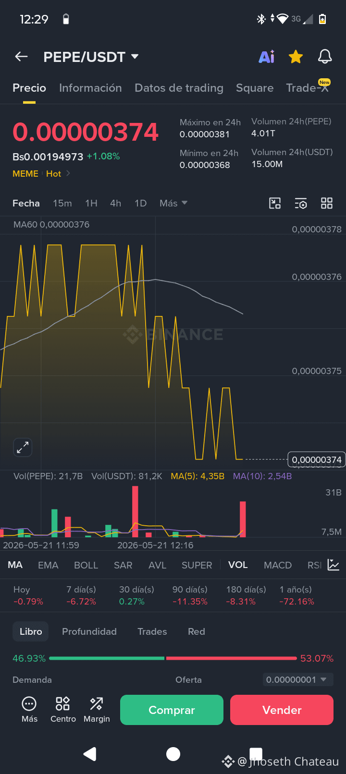Open the indicator chart settings icon
The height and width of the screenshot is (774, 346).
pos(334,565)
